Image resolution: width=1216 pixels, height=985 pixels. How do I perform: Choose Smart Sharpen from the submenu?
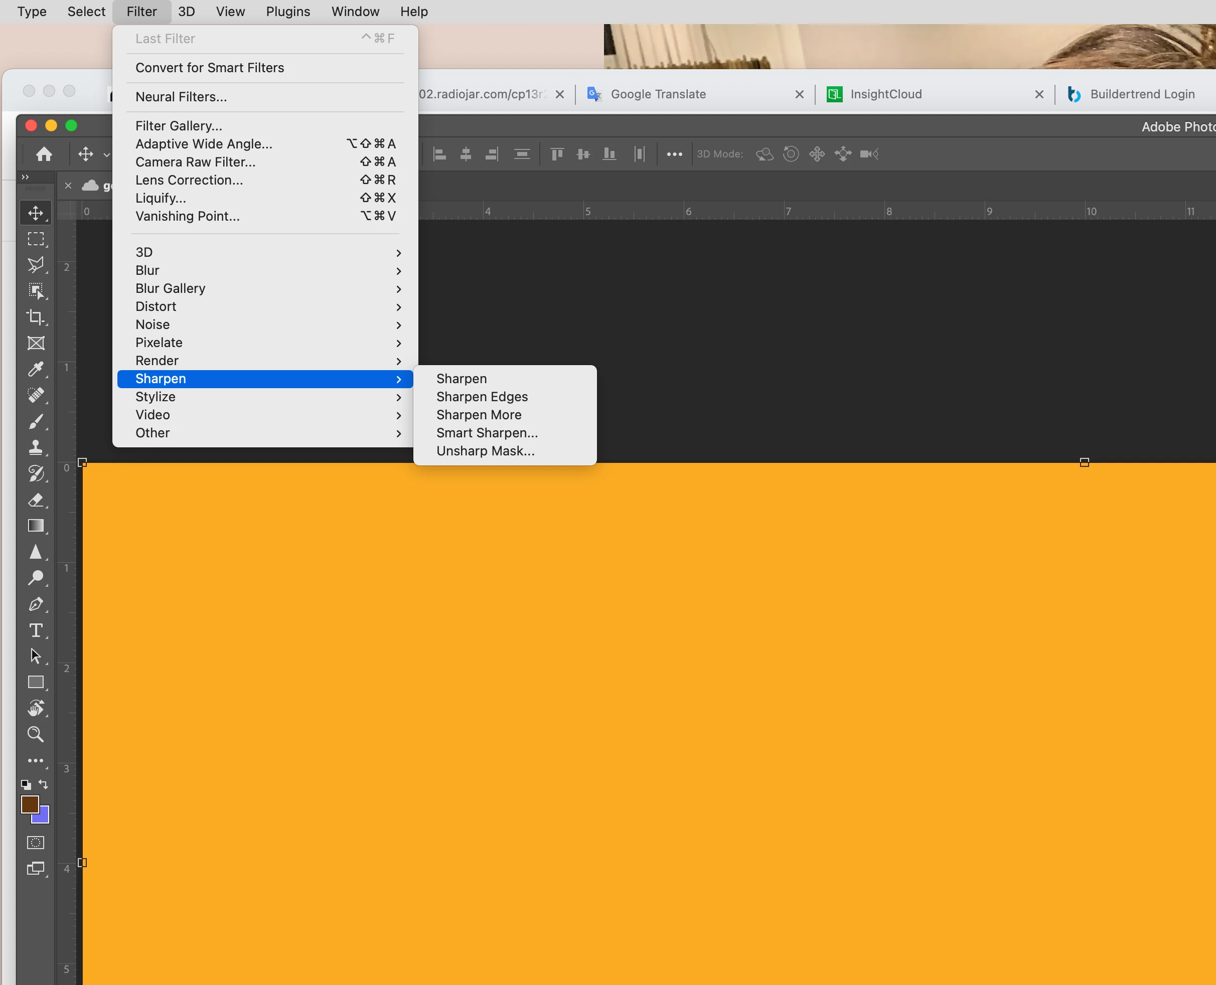tap(487, 433)
